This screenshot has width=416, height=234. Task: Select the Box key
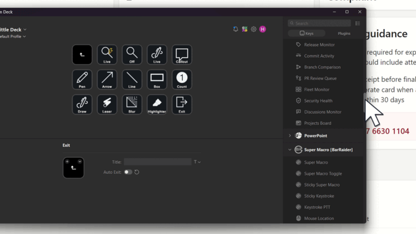(157, 80)
